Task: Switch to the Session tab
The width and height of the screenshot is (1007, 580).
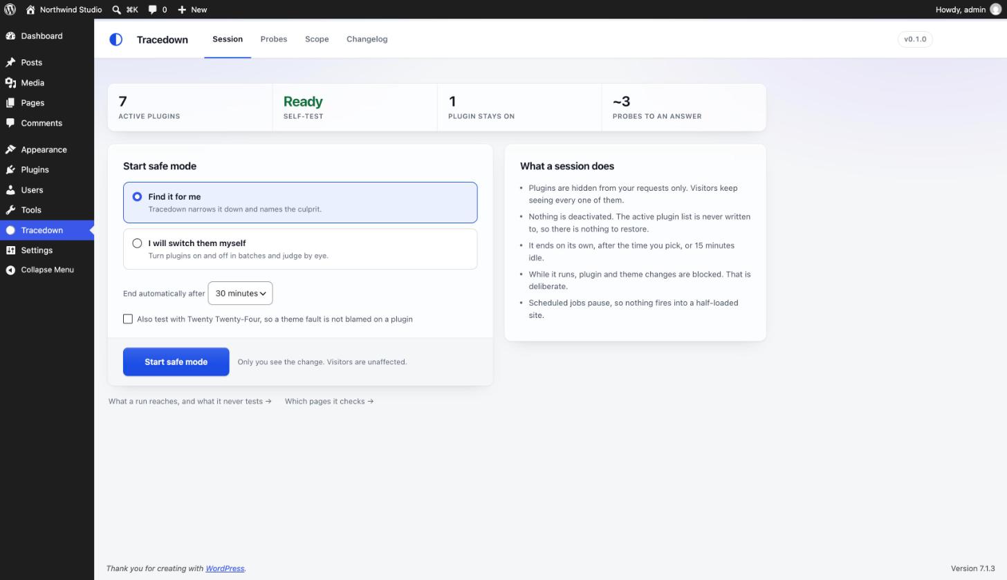Action: pyautogui.click(x=228, y=39)
